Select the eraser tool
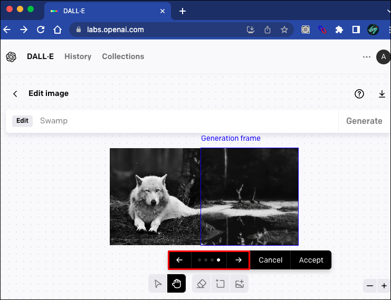The width and height of the screenshot is (391, 300). tap(201, 284)
